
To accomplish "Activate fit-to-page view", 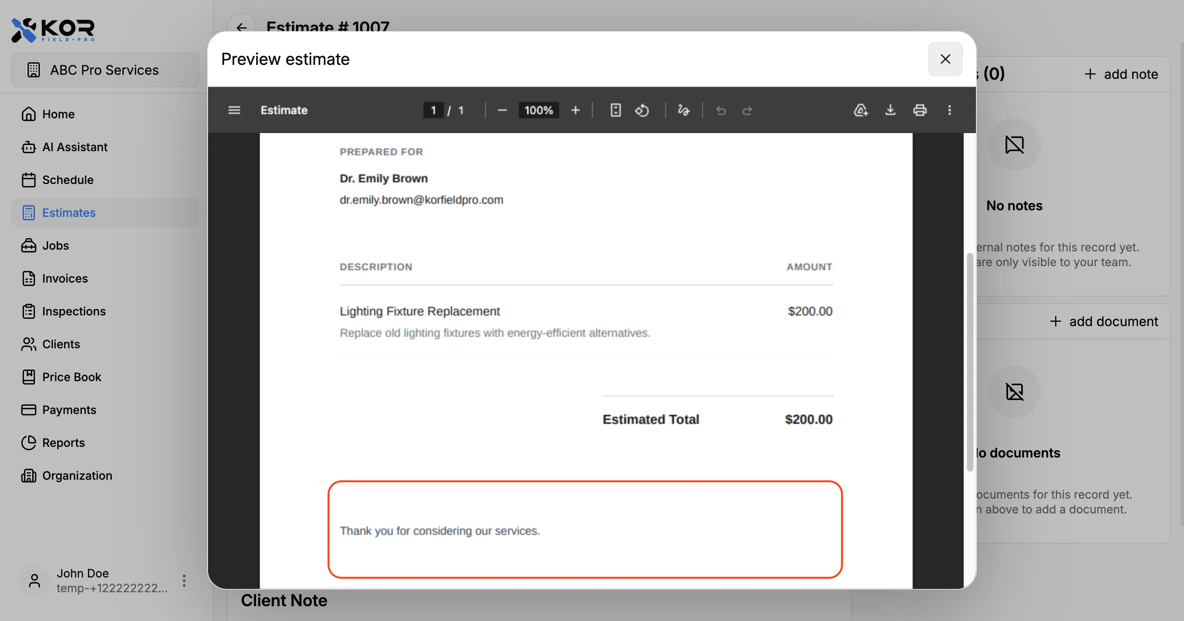I will (x=615, y=110).
